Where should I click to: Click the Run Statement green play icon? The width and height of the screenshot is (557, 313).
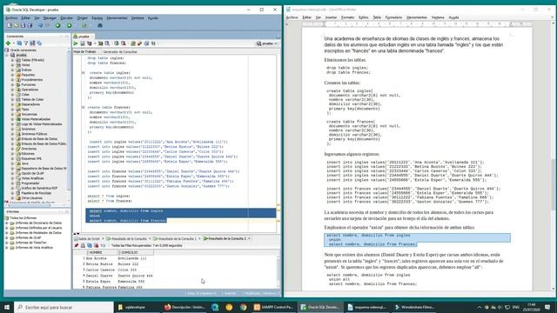(76, 43)
